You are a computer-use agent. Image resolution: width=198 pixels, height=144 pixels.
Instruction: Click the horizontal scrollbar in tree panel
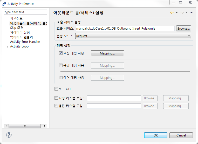pos(25,126)
